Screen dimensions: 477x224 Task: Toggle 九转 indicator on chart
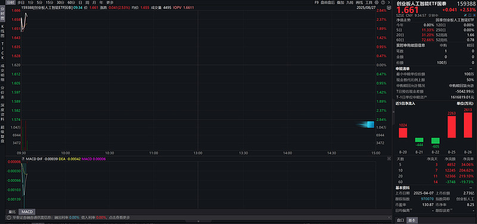[350, 2]
